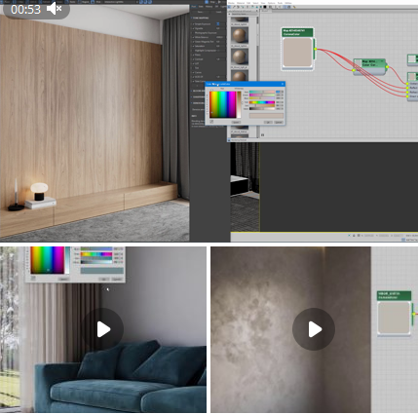The height and width of the screenshot is (414, 418).
Task: Unmute the video using the speaker icon
Action: point(54,9)
